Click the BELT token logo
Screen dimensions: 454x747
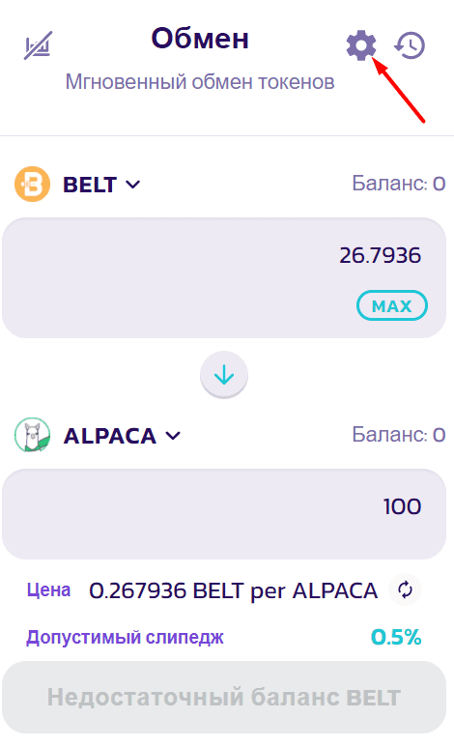(32, 184)
